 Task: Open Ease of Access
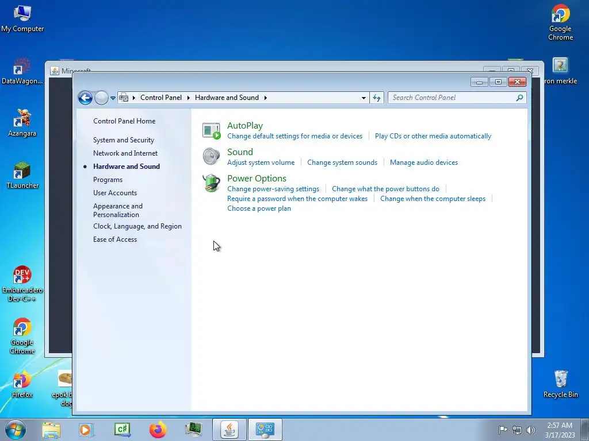coord(115,239)
